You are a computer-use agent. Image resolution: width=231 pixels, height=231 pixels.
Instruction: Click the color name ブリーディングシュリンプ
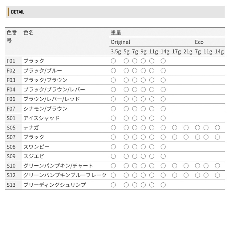coord(55,185)
